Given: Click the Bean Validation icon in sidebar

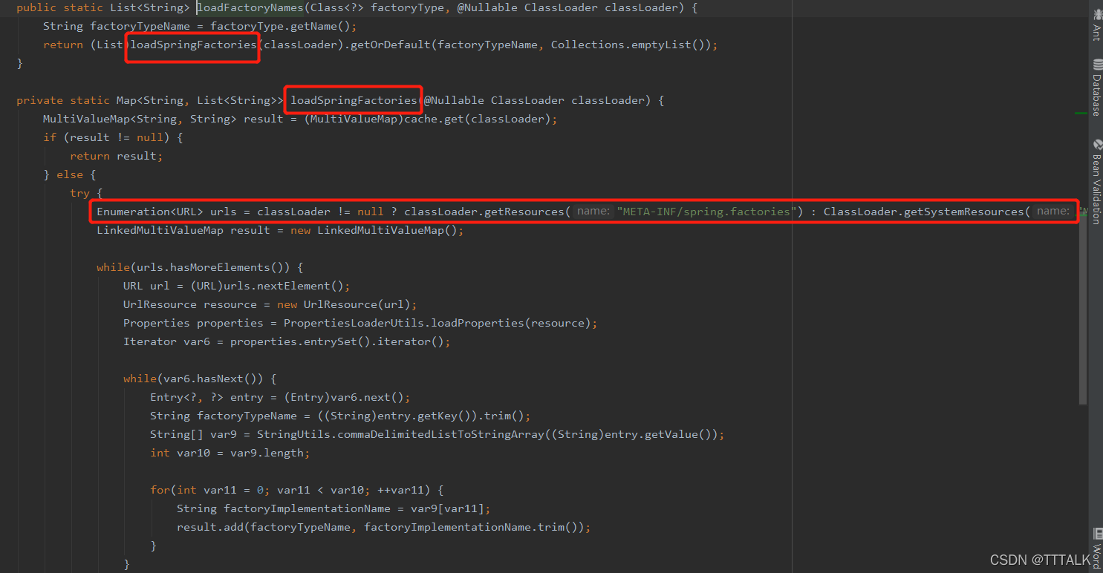Looking at the screenshot, I should 1097,145.
